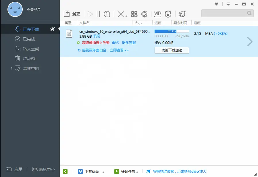Open the 离线空间 offline space
The image size is (258, 177).
pos(30,68)
